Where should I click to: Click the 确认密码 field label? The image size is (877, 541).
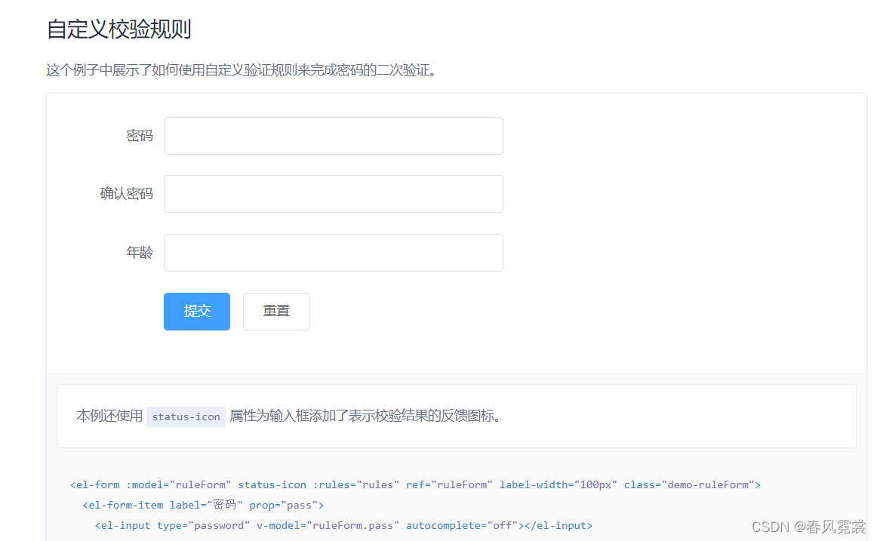[126, 194]
